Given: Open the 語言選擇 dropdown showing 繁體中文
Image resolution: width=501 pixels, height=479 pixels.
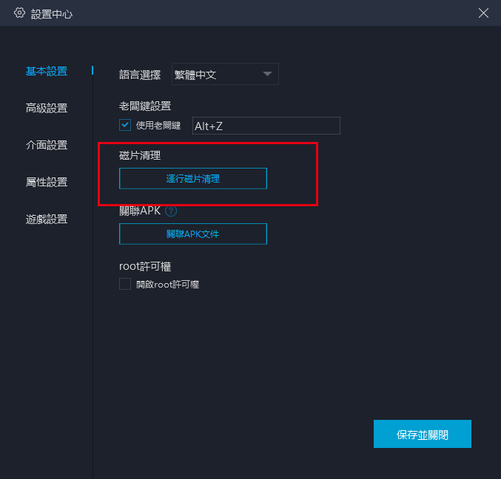Looking at the screenshot, I should [x=225, y=74].
